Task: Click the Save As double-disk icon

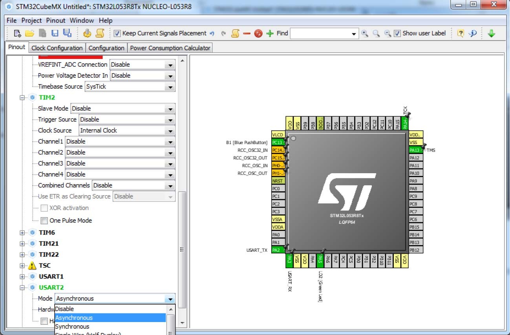Action: point(67,33)
